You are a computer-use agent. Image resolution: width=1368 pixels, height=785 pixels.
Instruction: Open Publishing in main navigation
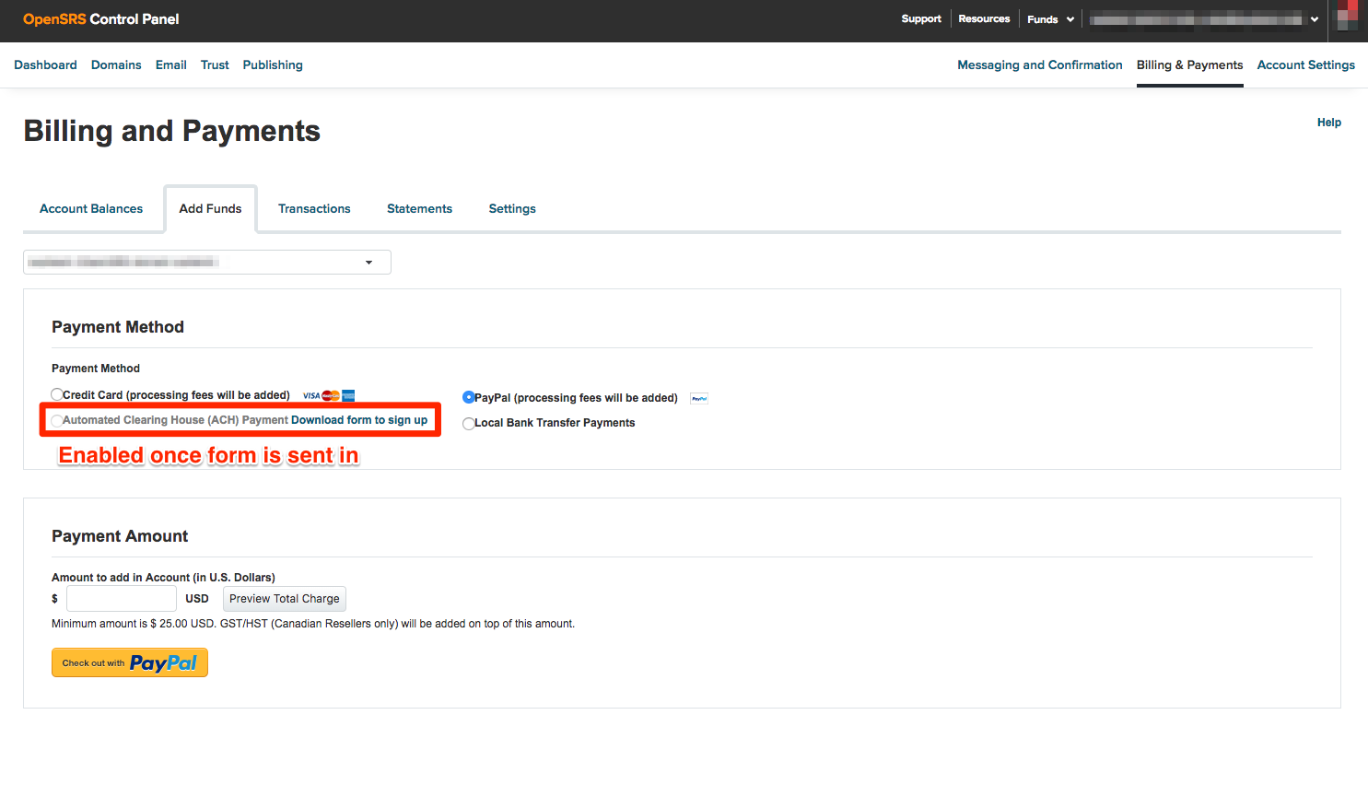click(273, 65)
